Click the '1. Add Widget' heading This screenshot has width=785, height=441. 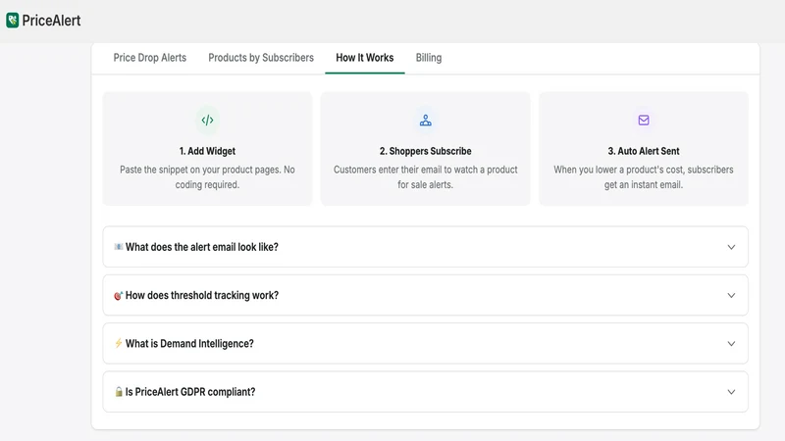[207, 151]
